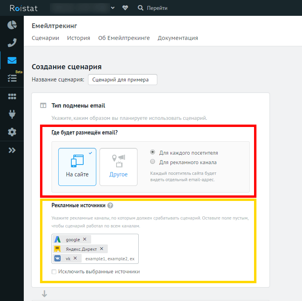Toggle the Исключить выбранные источники checkbox
Screen dimensions: 302x301
54,272
